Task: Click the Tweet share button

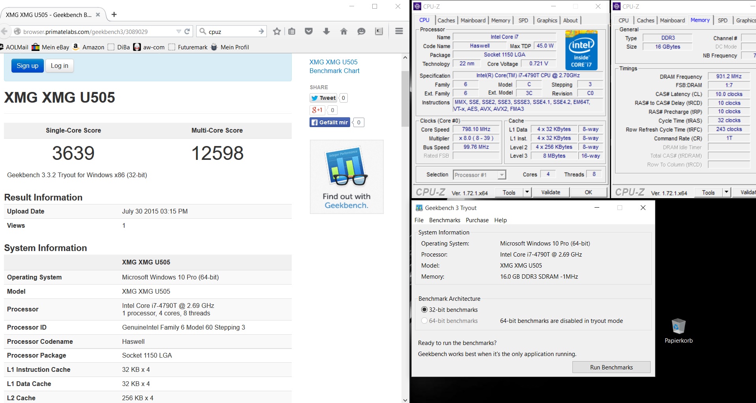Action: pyautogui.click(x=323, y=98)
